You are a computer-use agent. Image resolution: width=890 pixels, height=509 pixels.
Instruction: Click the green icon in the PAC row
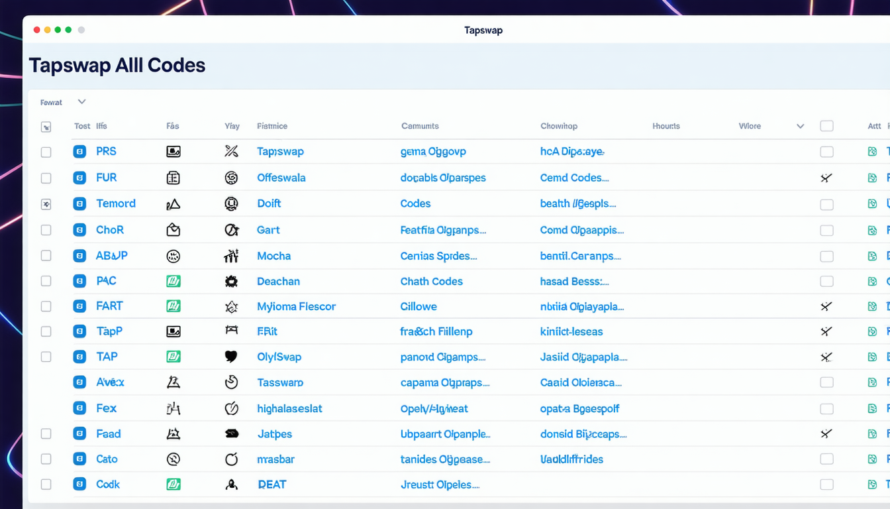click(173, 281)
